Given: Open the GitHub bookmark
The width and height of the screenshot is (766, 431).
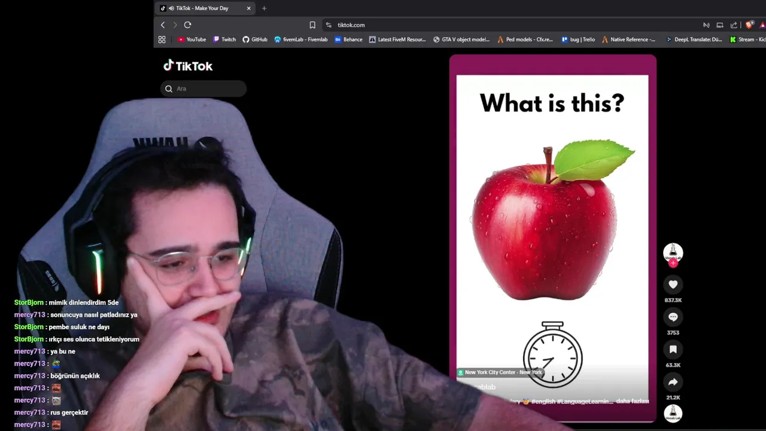Looking at the screenshot, I should coord(255,40).
